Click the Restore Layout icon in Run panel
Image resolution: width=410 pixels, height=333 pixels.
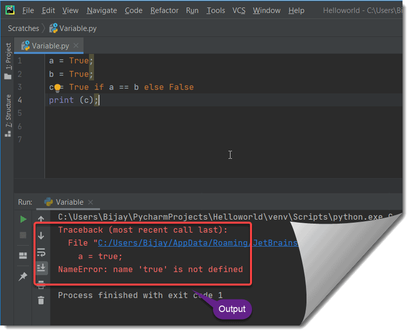click(23, 255)
